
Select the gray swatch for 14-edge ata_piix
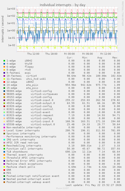coord(4,85)
